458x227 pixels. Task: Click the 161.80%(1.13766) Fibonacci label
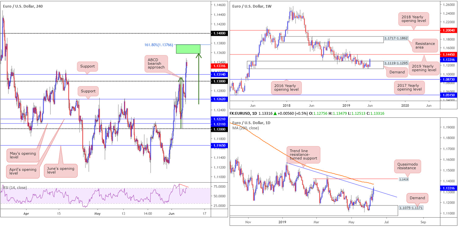(159, 45)
